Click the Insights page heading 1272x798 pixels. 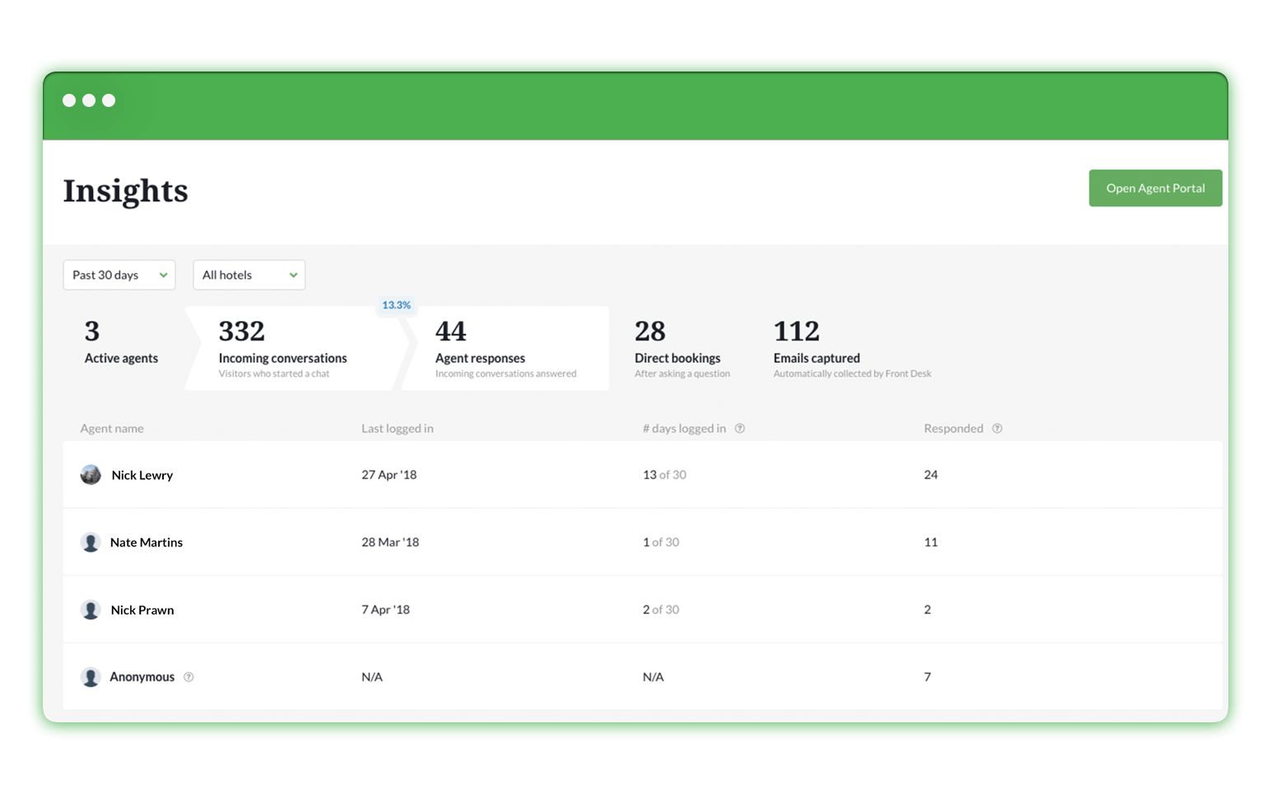[125, 191]
